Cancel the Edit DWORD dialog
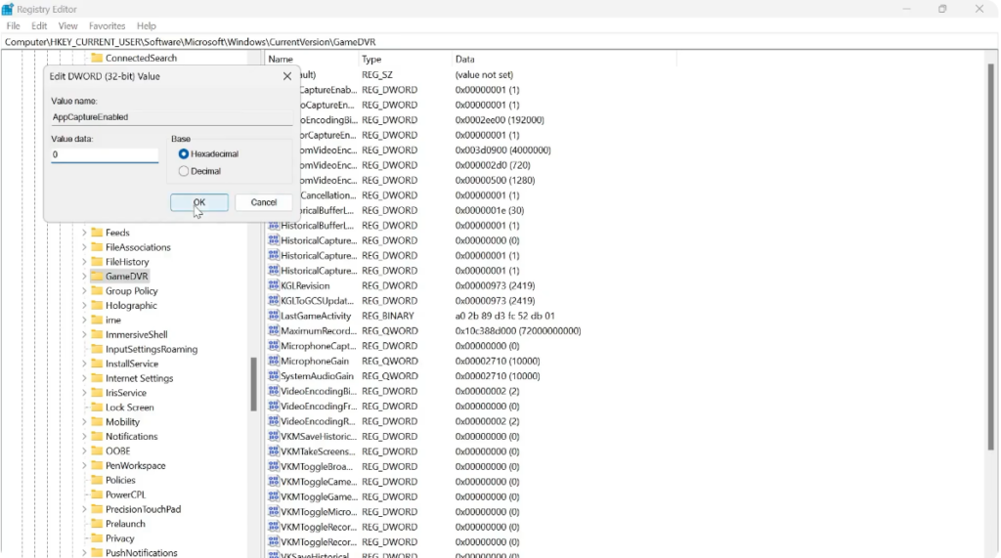The width and height of the screenshot is (1001, 558). [x=264, y=202]
